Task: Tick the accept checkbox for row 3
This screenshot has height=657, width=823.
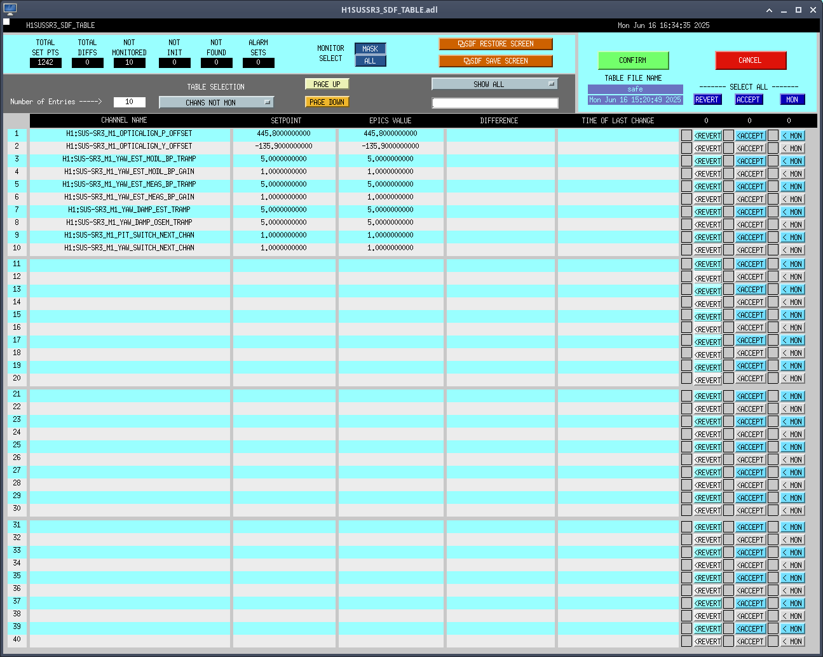Action: tap(729, 161)
